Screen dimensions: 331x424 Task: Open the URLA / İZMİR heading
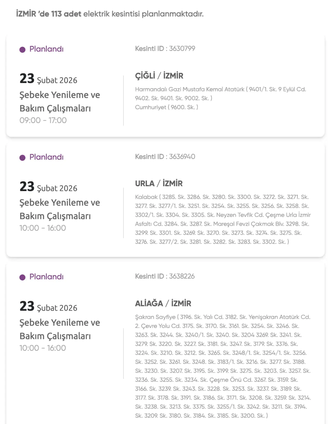(x=159, y=183)
